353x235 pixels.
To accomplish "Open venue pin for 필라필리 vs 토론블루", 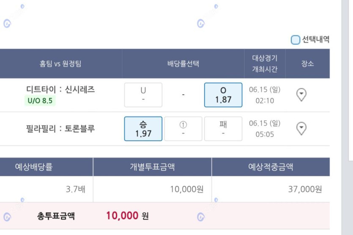I will click(301, 128).
